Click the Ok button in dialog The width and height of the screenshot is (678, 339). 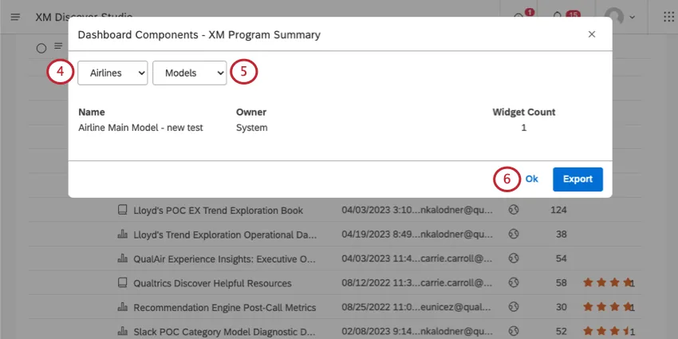[x=531, y=179]
